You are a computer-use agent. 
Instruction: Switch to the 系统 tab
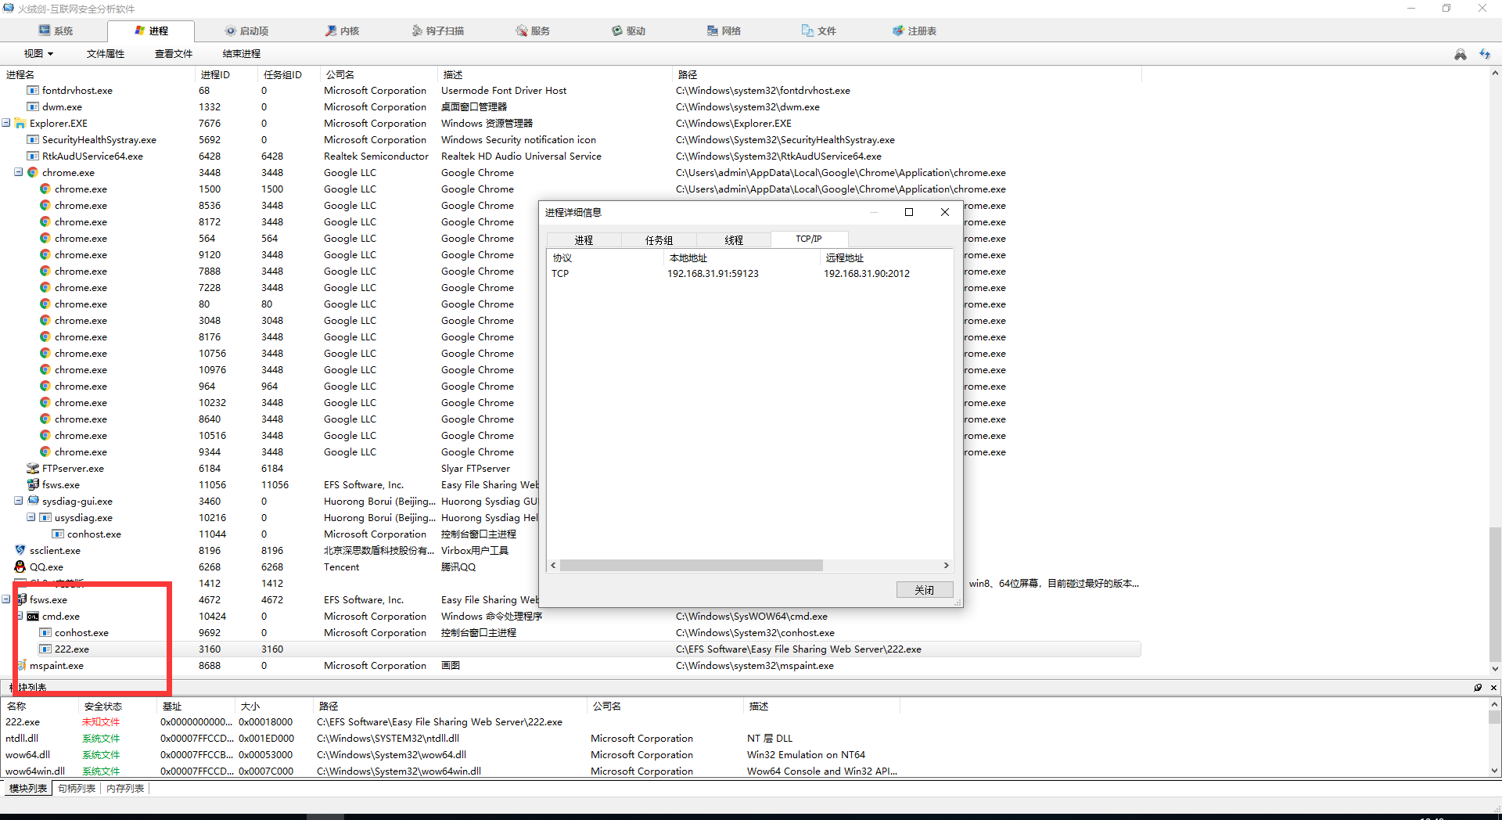56,31
